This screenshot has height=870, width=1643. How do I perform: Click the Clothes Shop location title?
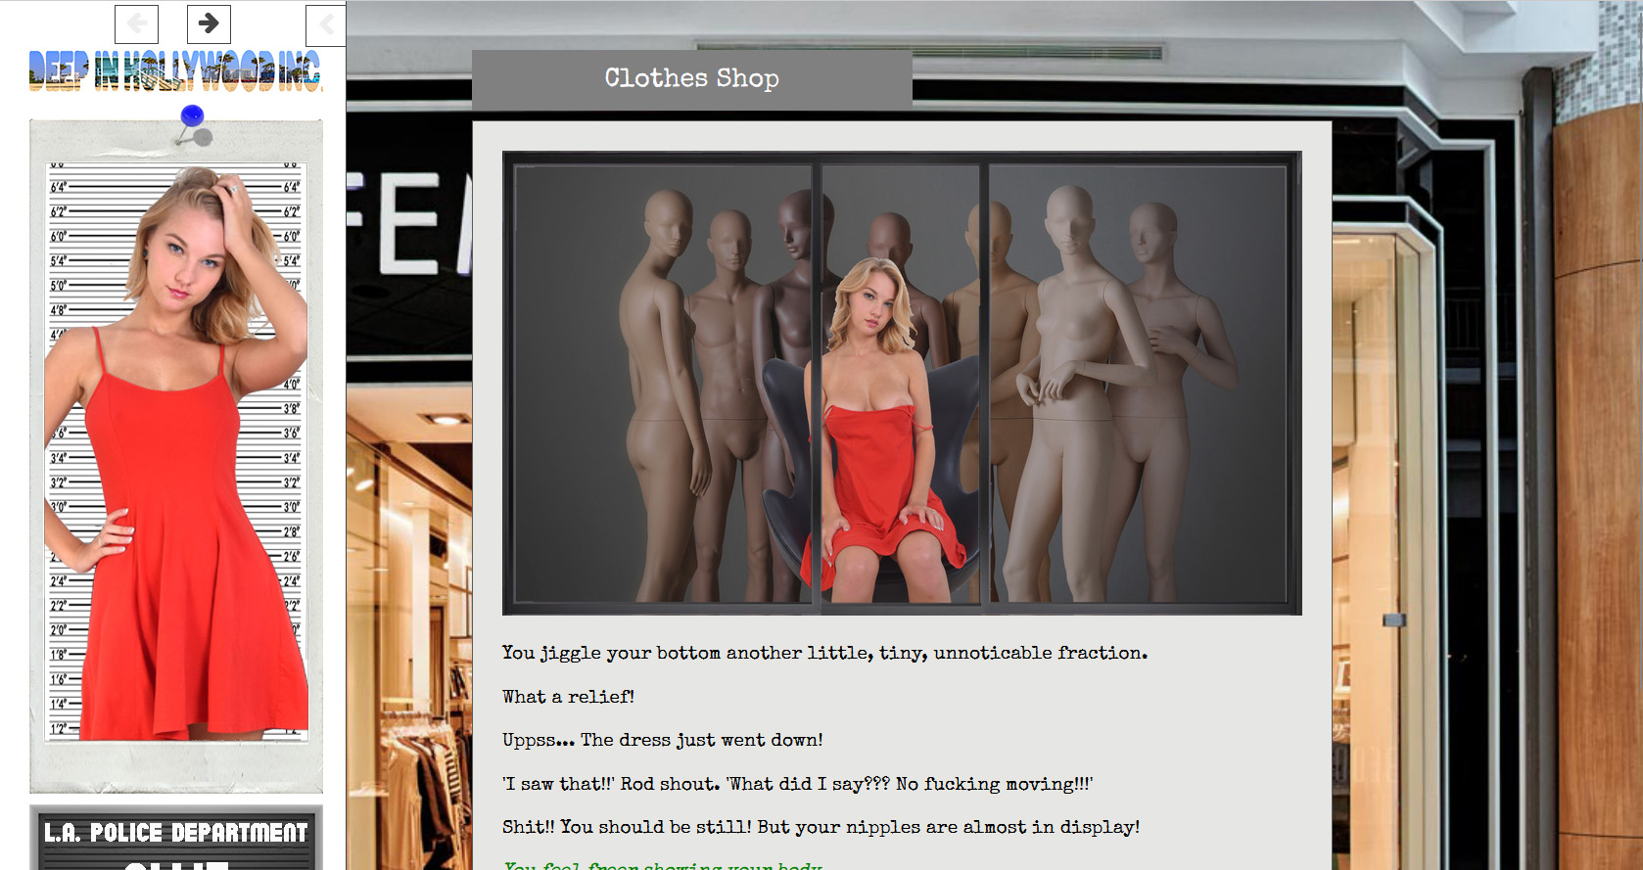pyautogui.click(x=692, y=78)
